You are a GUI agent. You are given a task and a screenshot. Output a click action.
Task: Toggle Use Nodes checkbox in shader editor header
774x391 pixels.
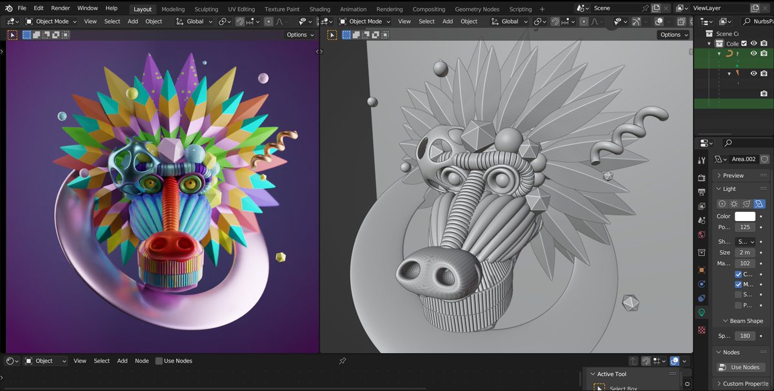coord(159,361)
